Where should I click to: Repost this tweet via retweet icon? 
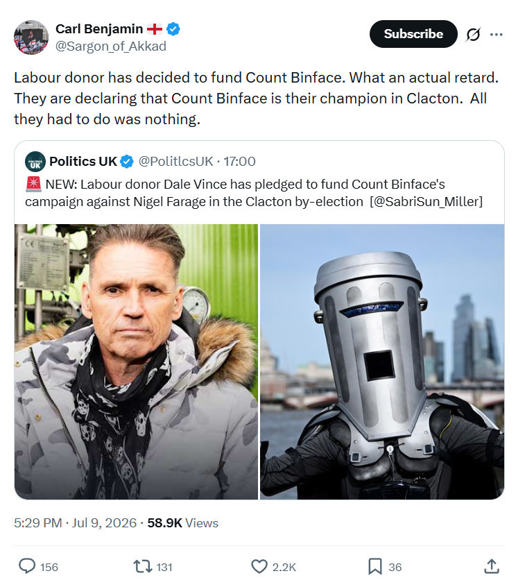click(x=143, y=566)
